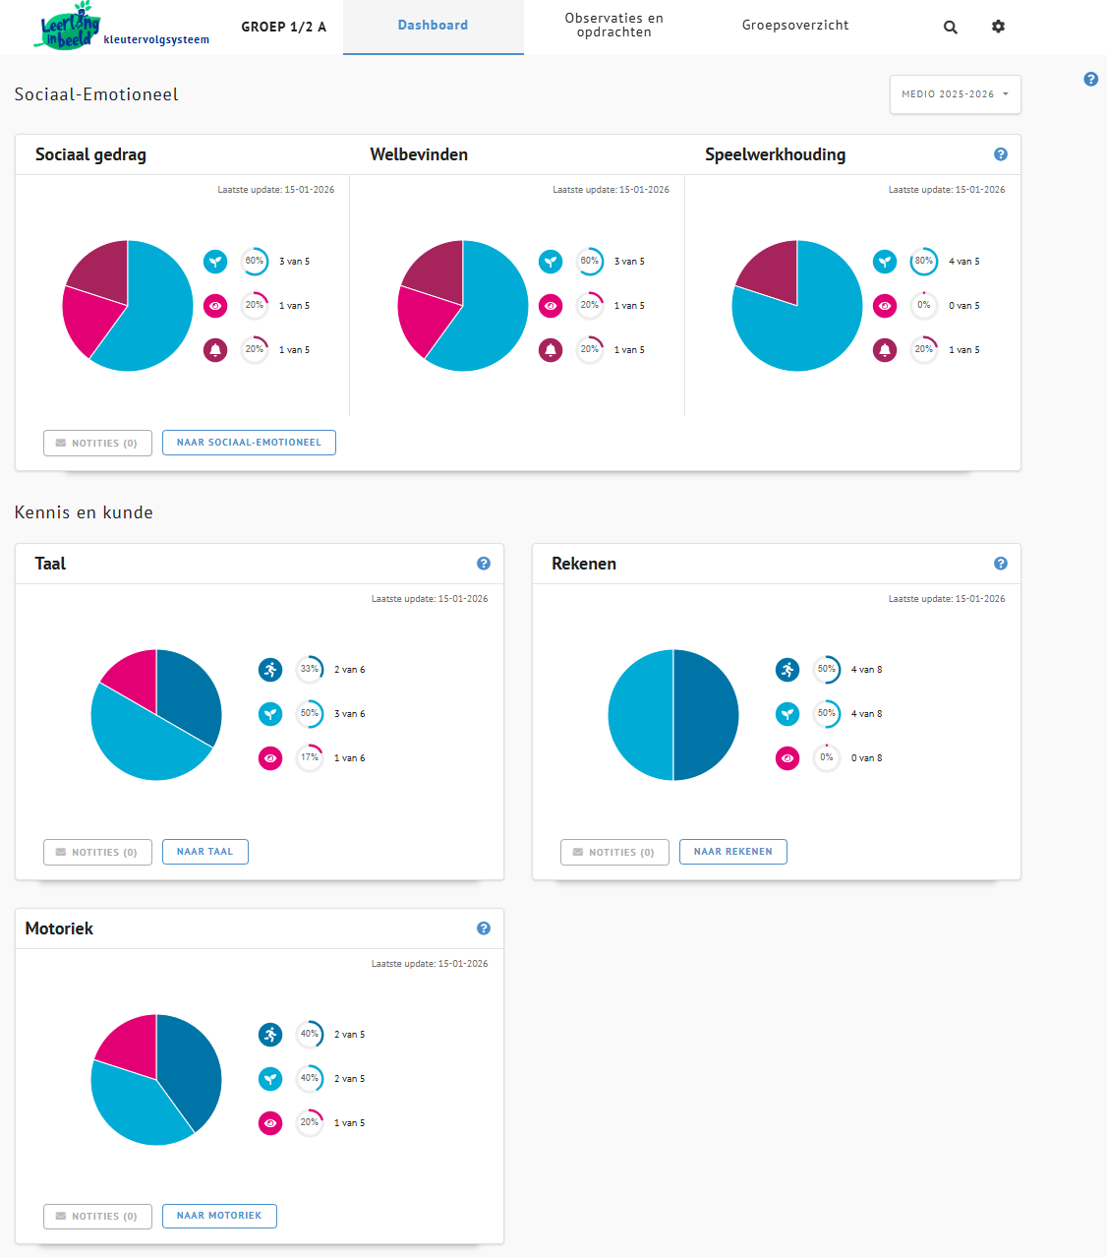
Task: Click the help icon in Taal card
Action: click(x=483, y=564)
